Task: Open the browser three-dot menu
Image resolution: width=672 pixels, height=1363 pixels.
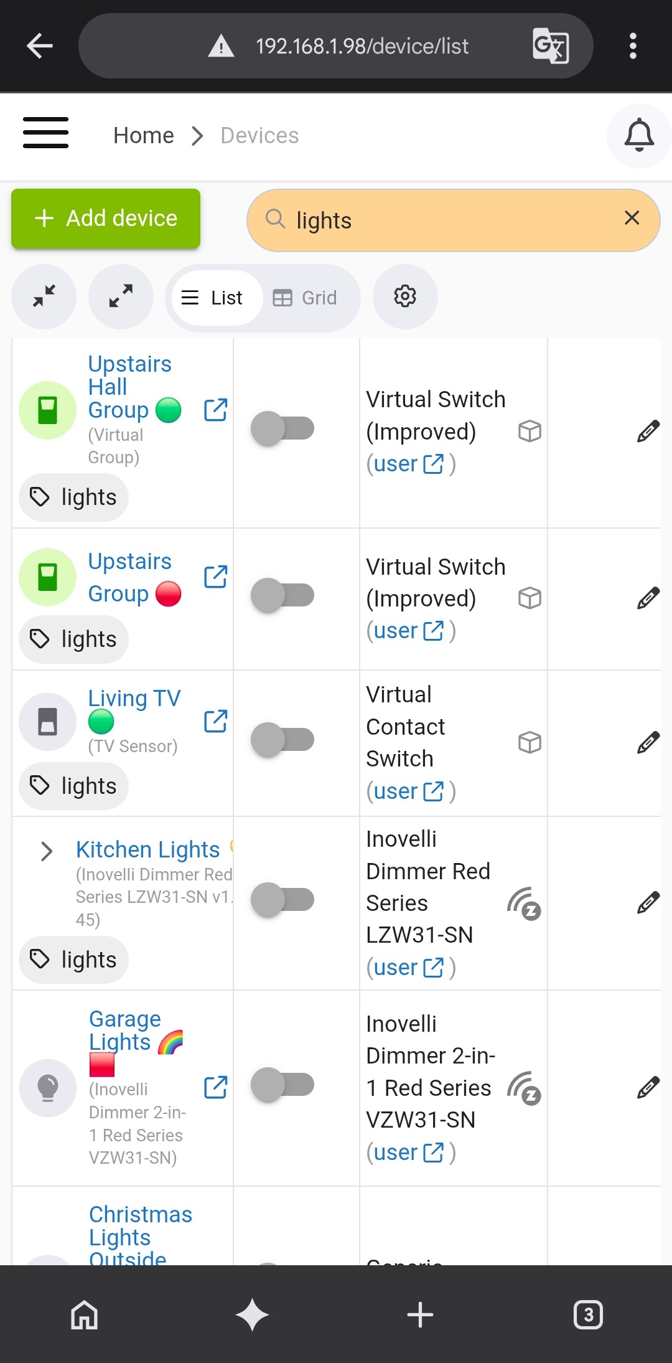Action: point(633,46)
